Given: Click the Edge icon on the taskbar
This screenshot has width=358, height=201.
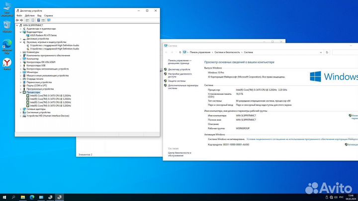Looking at the screenshot, I should (x=33, y=197).
